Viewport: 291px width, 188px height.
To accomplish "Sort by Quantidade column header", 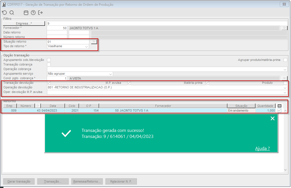I will pos(266,106).
